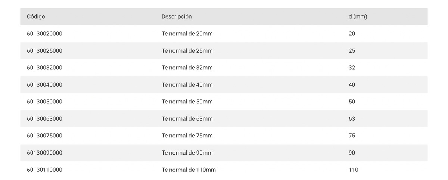Viewport: 448px width, 180px height.
Task: Click code 60130075000 in the list
Action: [44, 136]
